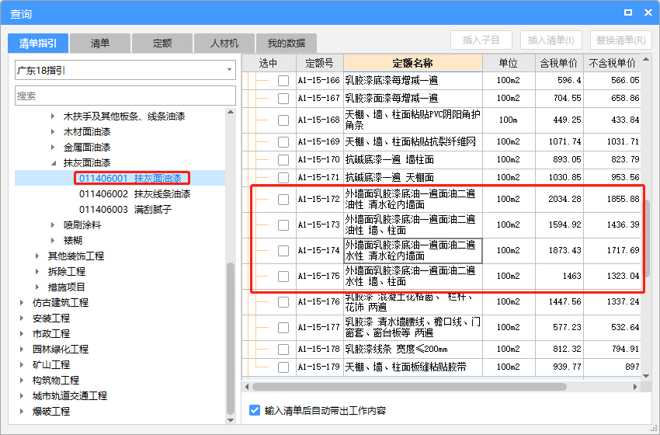Click the 插入清单(I) button
The height and width of the screenshot is (435, 660).
click(x=551, y=40)
